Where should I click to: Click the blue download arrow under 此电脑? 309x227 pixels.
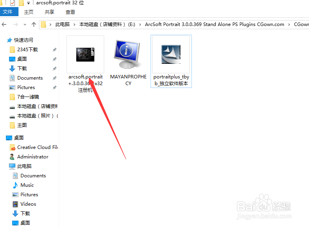[x=15, y=214]
